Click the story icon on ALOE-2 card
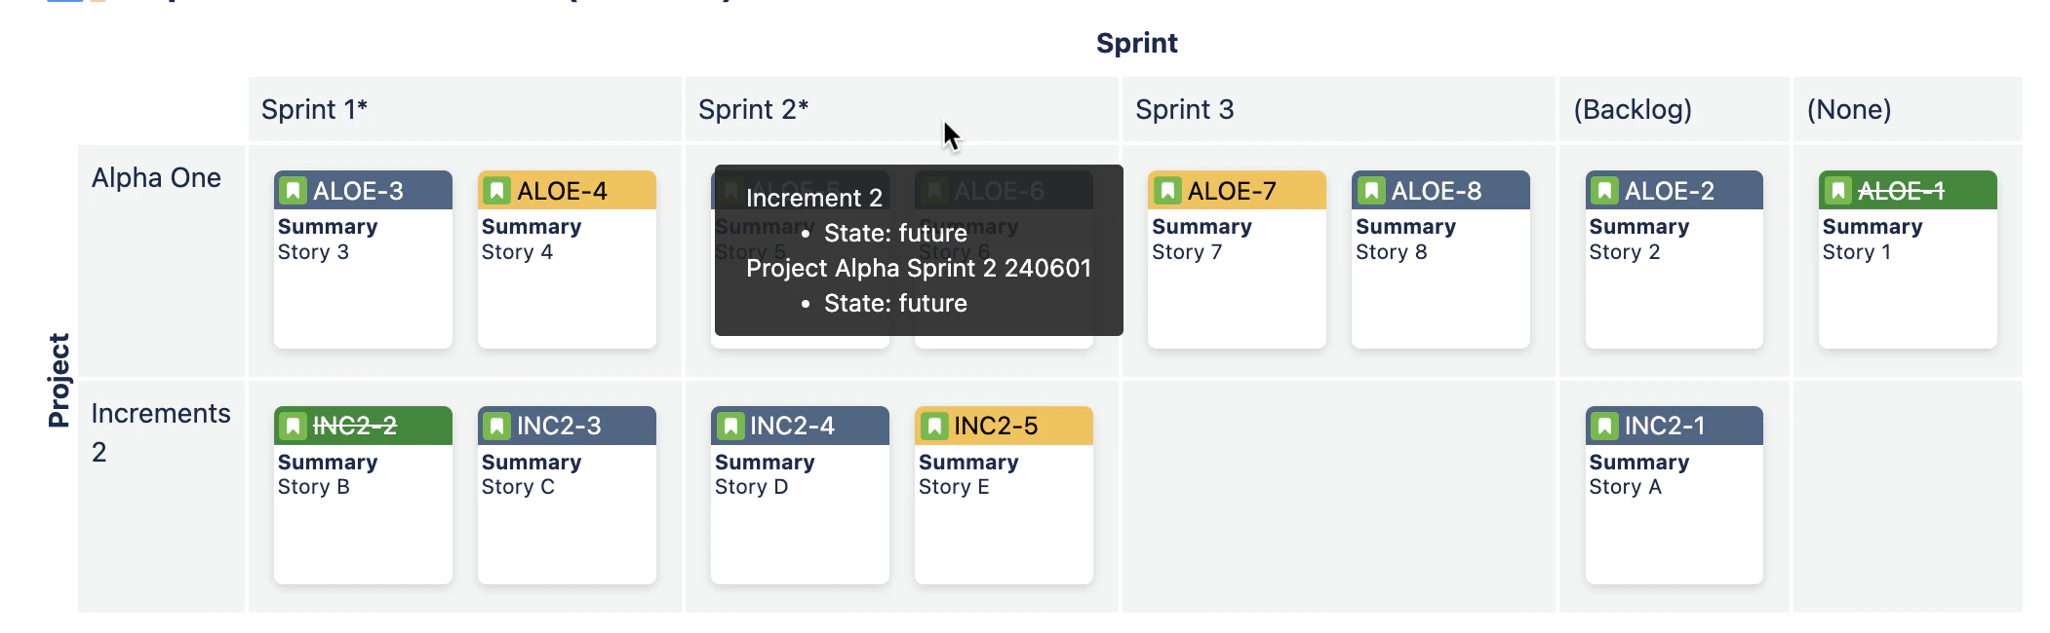The height and width of the screenshot is (633, 2050). [1604, 191]
